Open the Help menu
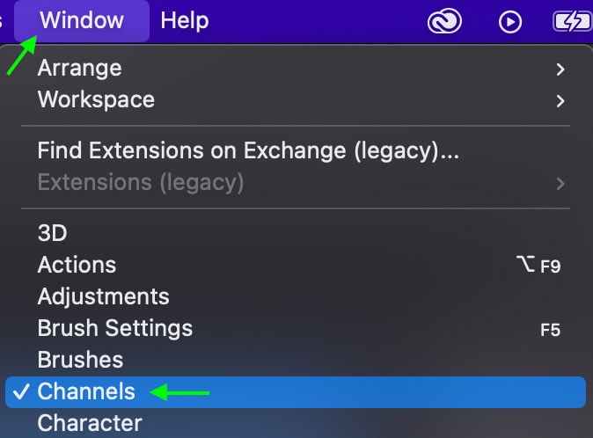Viewport: 593px width, 438px height. tap(185, 20)
